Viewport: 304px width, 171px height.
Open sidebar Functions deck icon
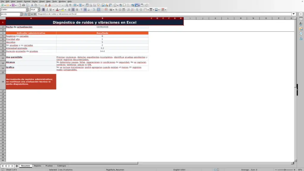point(301,39)
